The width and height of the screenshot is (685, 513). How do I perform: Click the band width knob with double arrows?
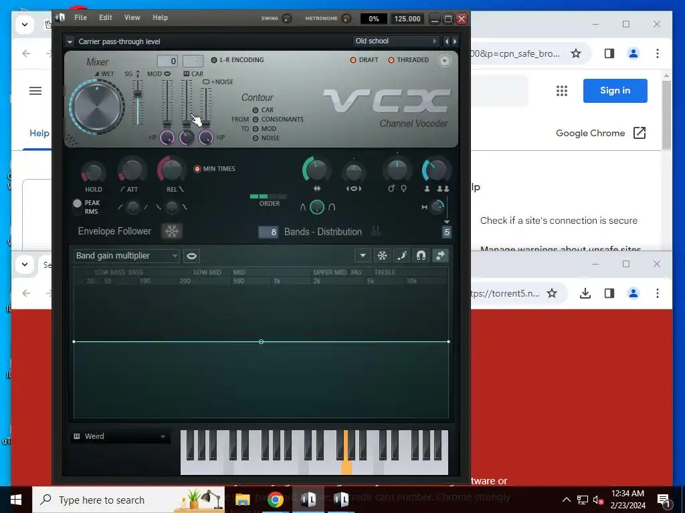tap(316, 170)
